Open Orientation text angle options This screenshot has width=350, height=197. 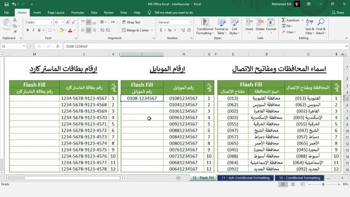103,22
